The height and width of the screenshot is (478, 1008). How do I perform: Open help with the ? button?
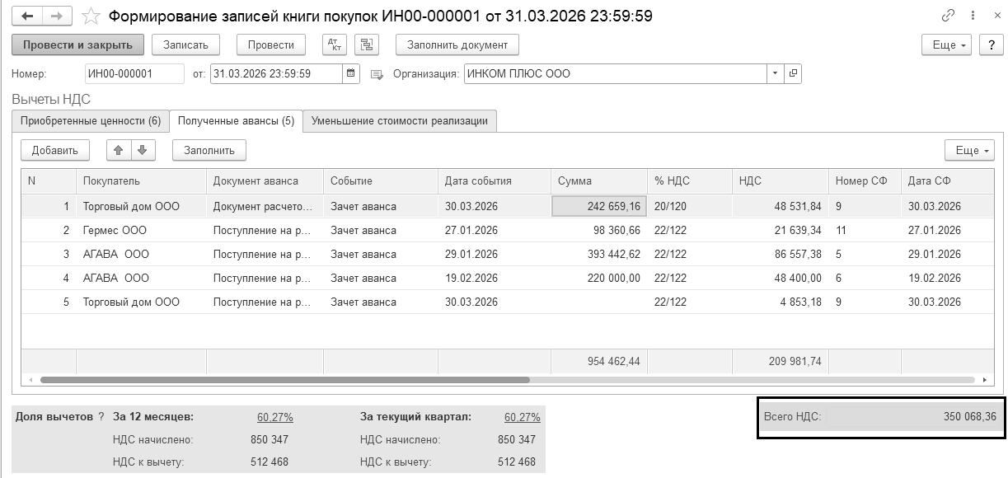click(991, 45)
